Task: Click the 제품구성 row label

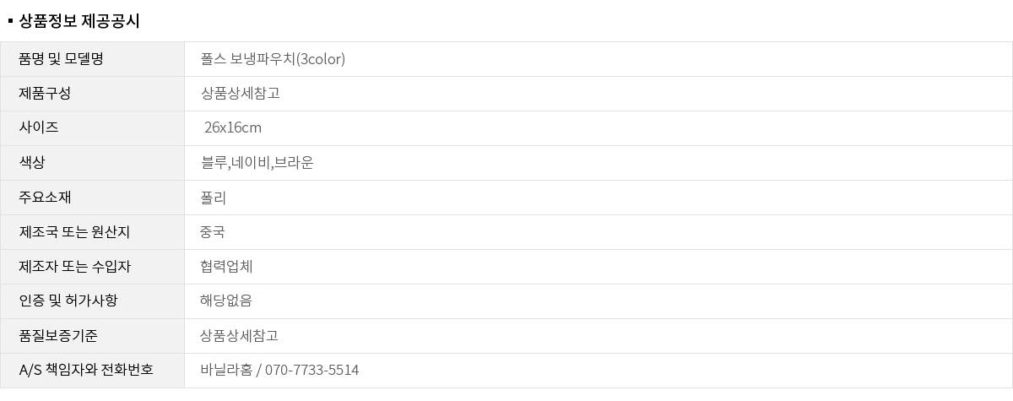Action: click(45, 94)
